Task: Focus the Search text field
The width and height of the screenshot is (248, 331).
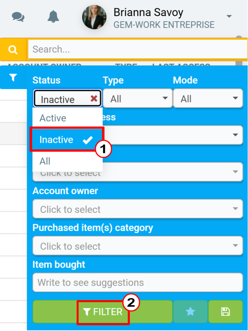Action: tap(137, 49)
